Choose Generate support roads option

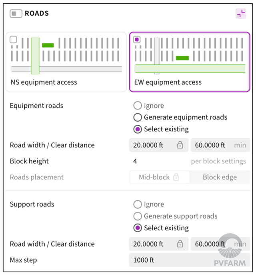click(x=138, y=216)
